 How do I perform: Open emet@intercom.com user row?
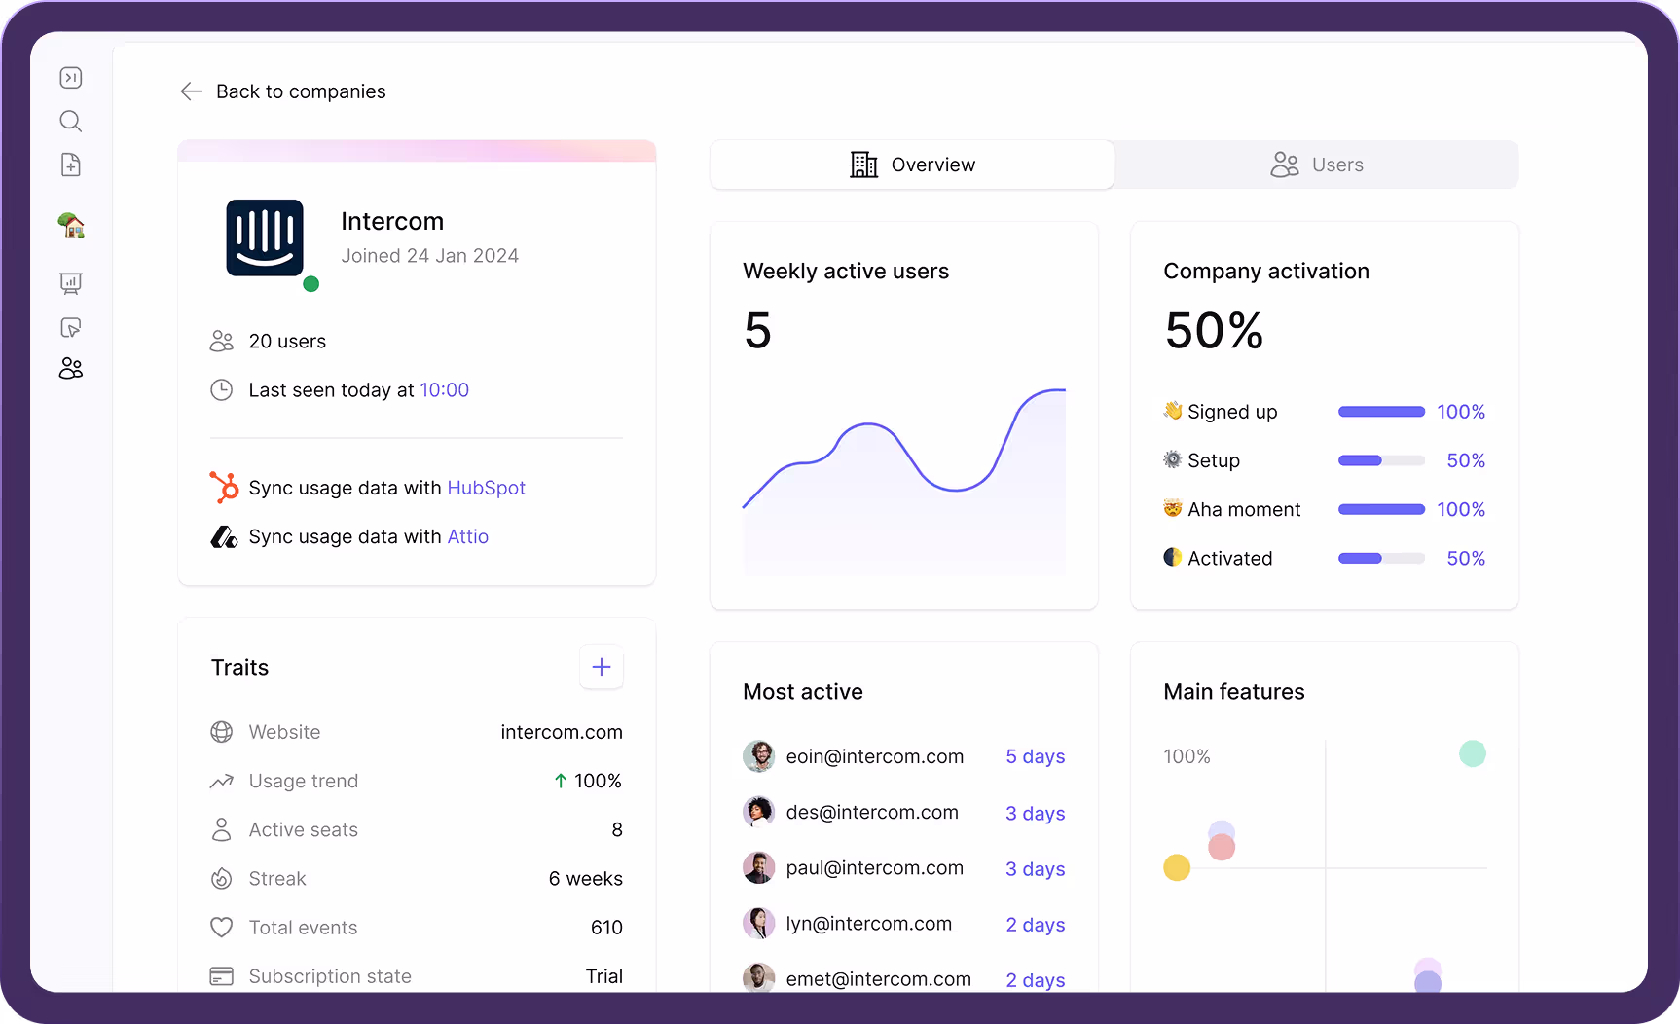(904, 978)
